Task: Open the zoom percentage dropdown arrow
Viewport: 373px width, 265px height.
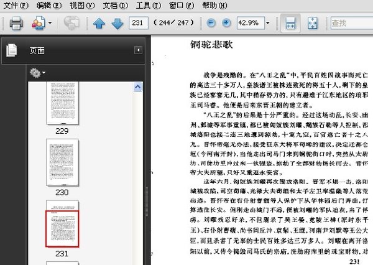Action: point(267,23)
